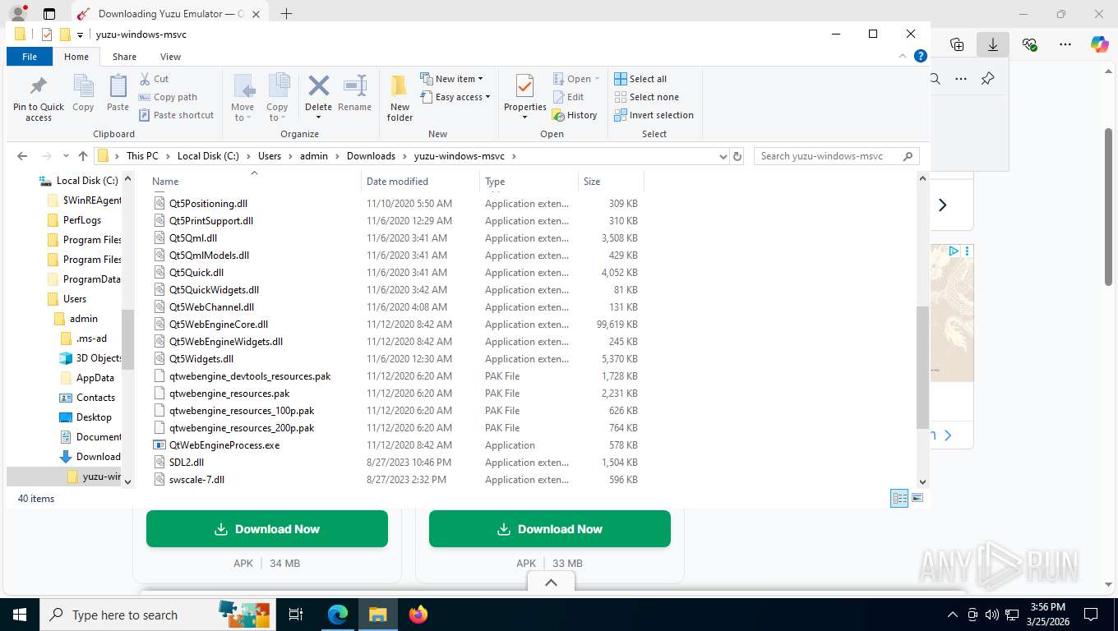The height and width of the screenshot is (631, 1118).
Task: Click the Cut scissors command
Action: pyautogui.click(x=154, y=79)
